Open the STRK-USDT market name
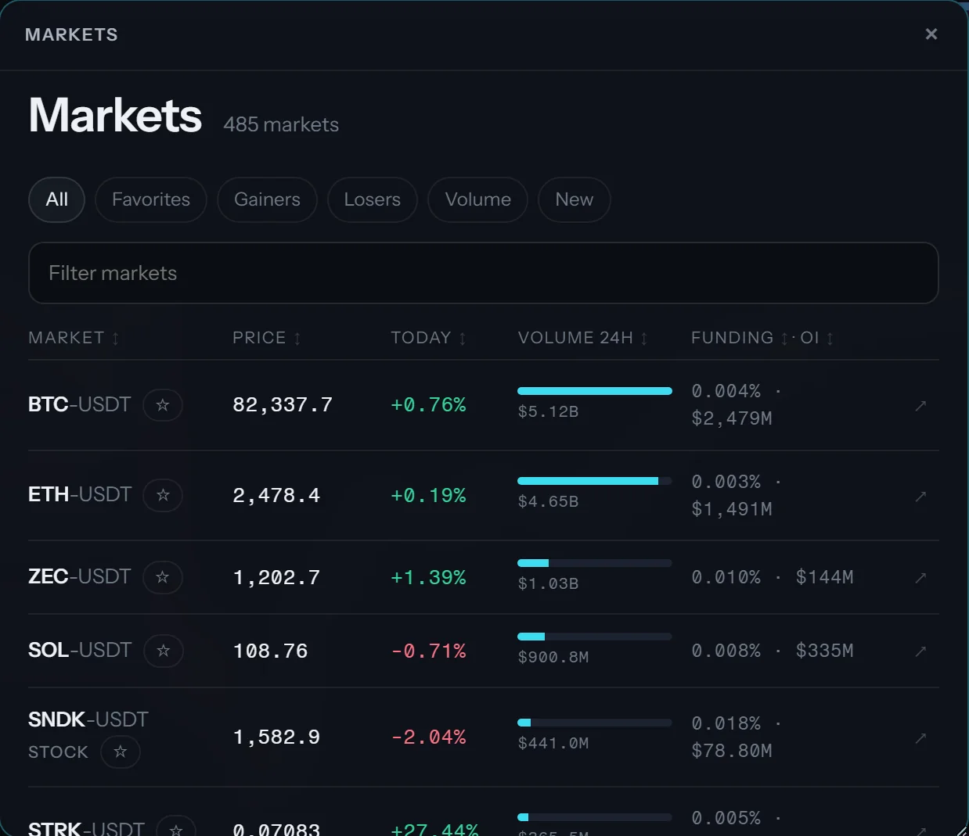Viewport: 969px width, 836px height. click(86, 827)
